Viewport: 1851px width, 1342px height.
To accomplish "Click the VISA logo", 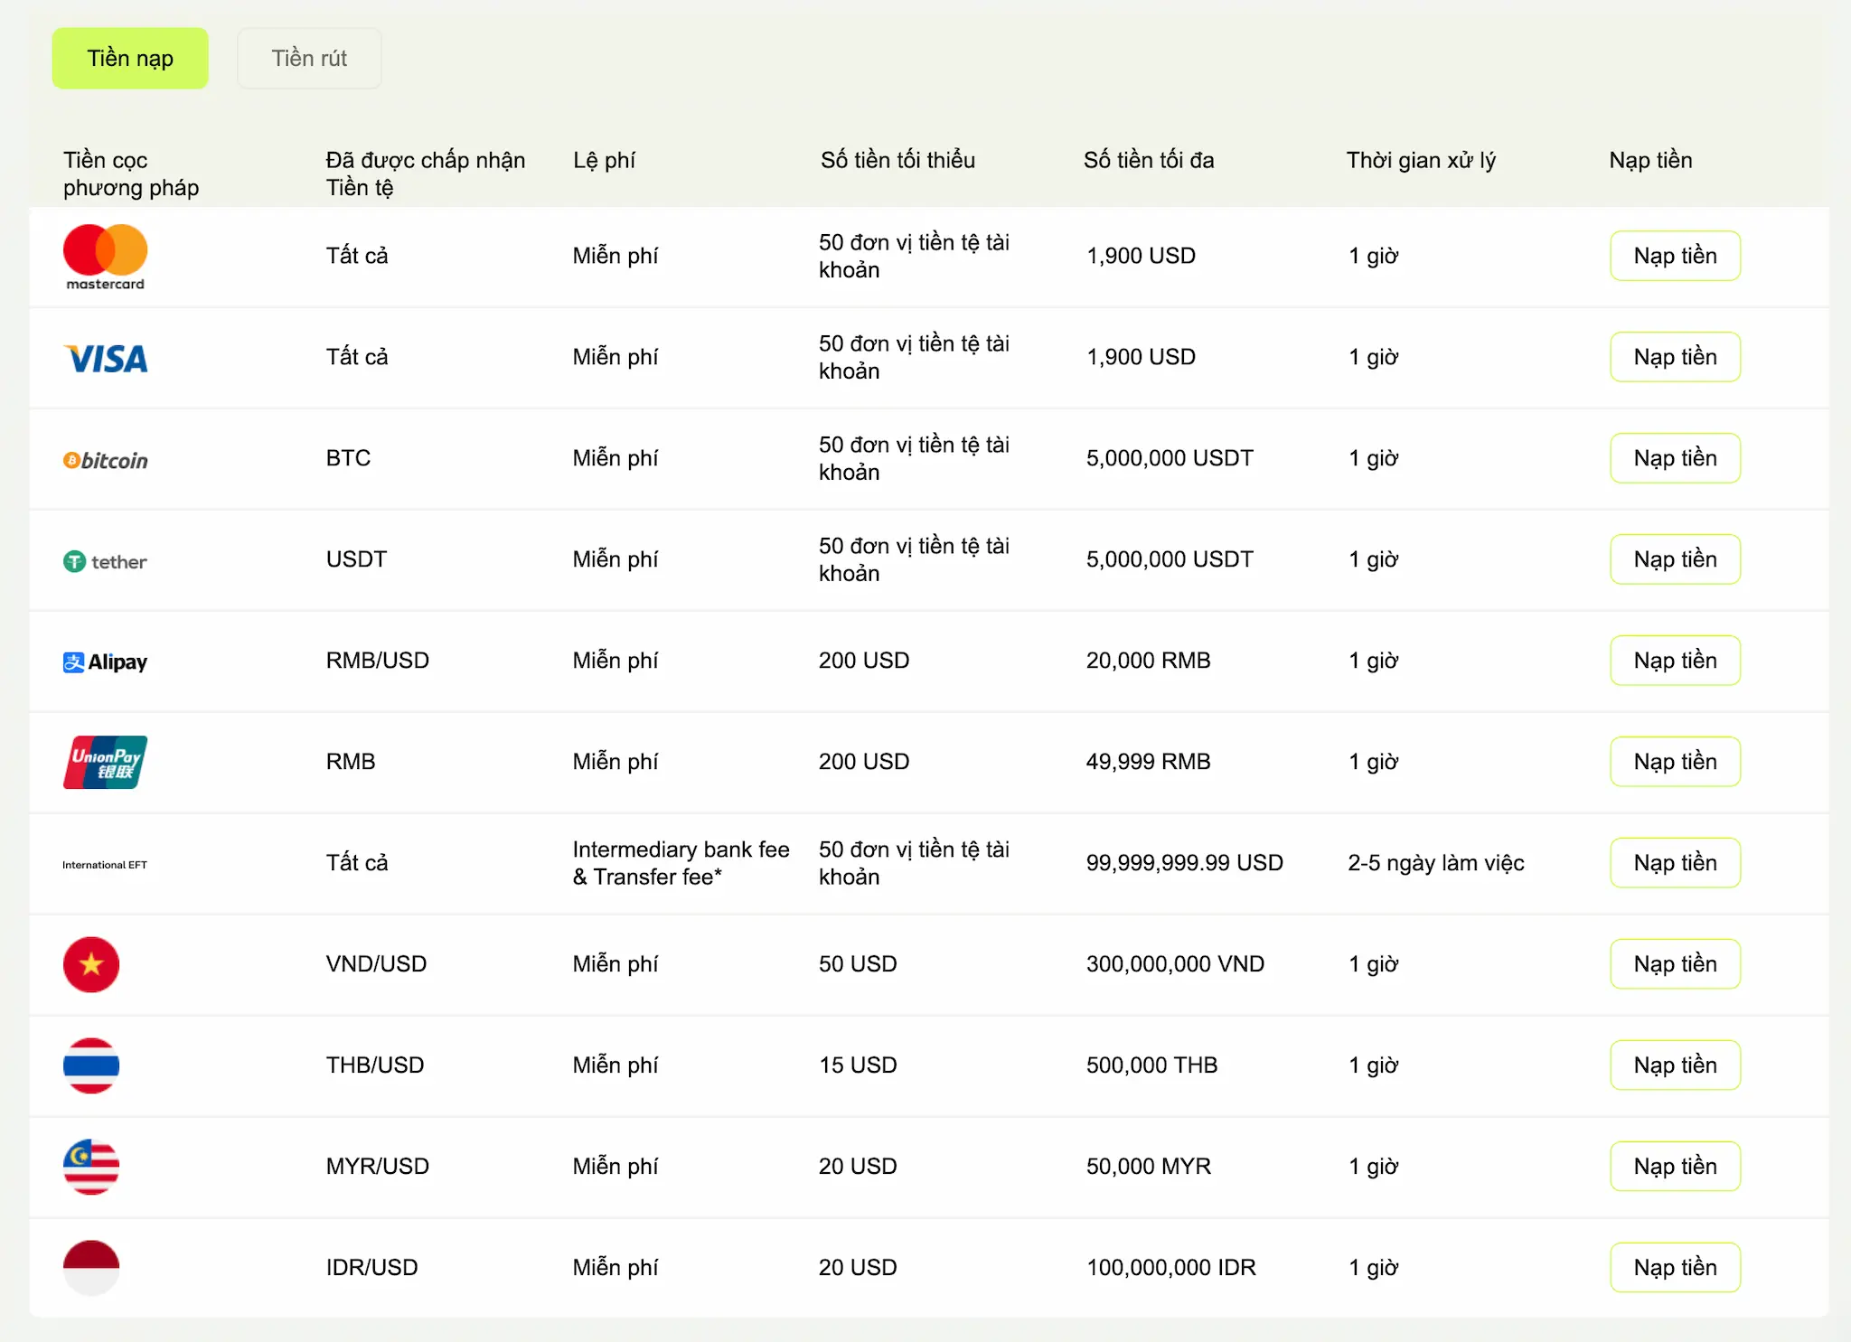I will pyautogui.click(x=106, y=359).
